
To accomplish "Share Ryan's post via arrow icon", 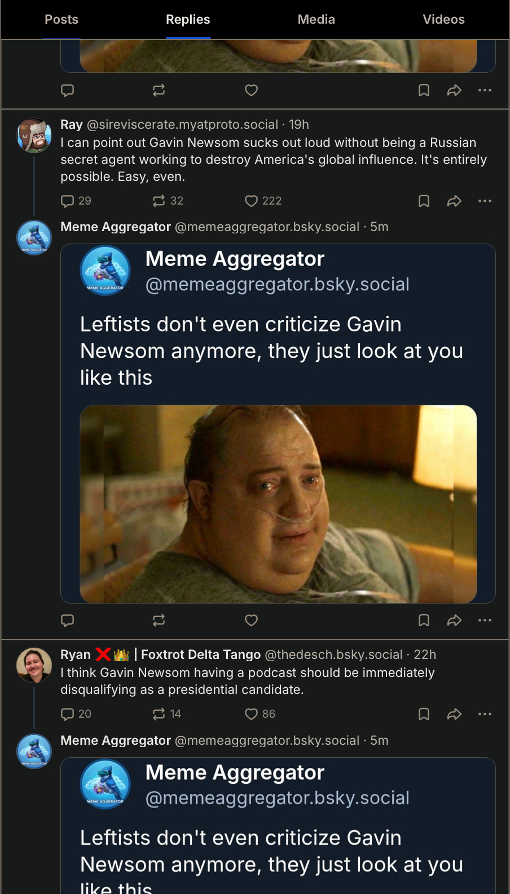I will click(x=454, y=714).
